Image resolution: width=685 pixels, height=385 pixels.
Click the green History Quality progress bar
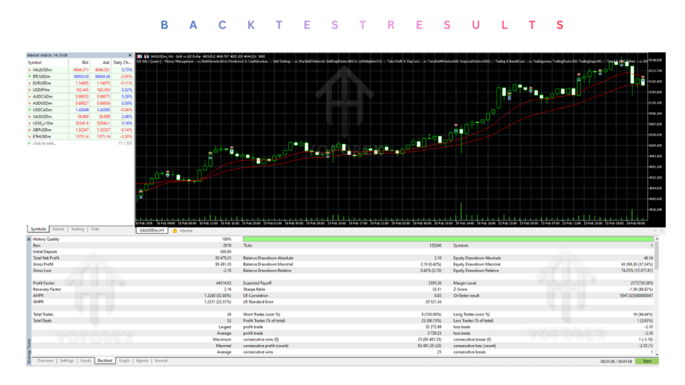pos(448,239)
